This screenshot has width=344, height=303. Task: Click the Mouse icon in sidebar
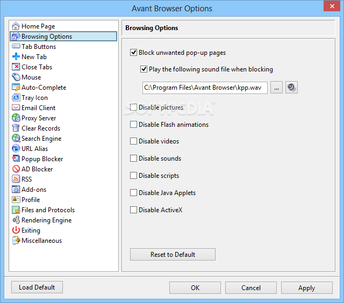16,77
